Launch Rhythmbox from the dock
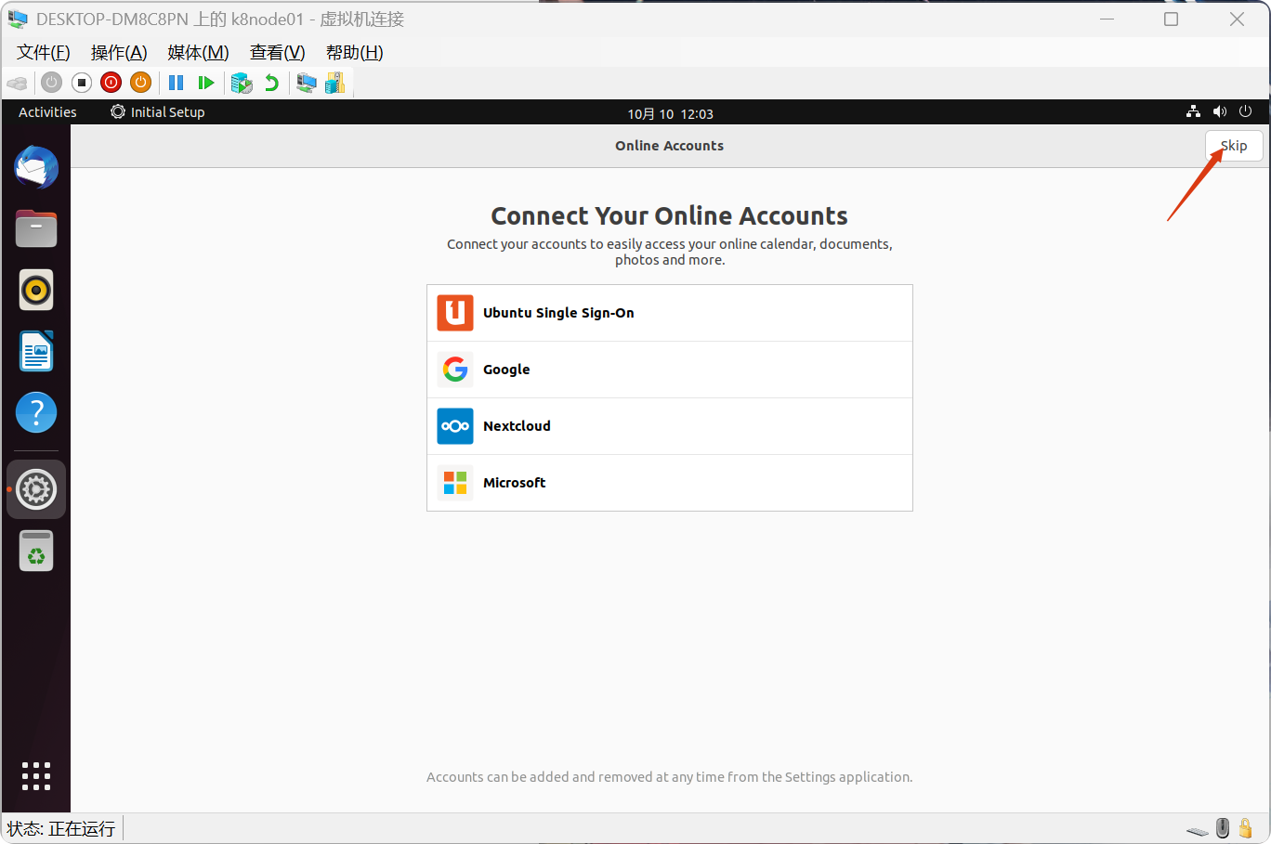The image size is (1271, 844). (36, 290)
